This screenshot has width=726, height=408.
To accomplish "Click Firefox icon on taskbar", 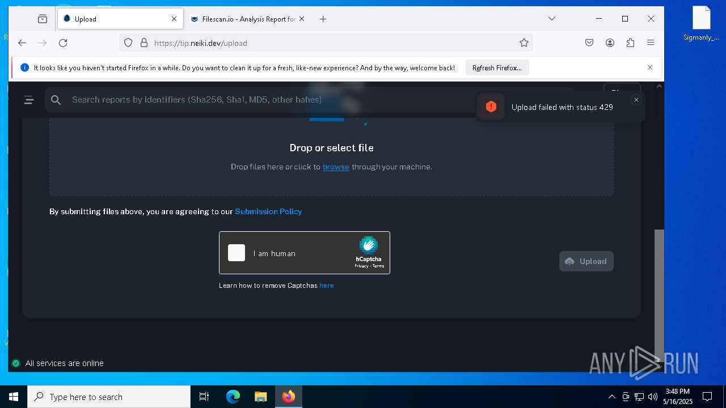I will (289, 397).
